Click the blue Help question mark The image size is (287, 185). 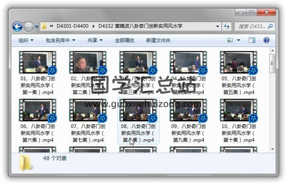click(x=266, y=40)
